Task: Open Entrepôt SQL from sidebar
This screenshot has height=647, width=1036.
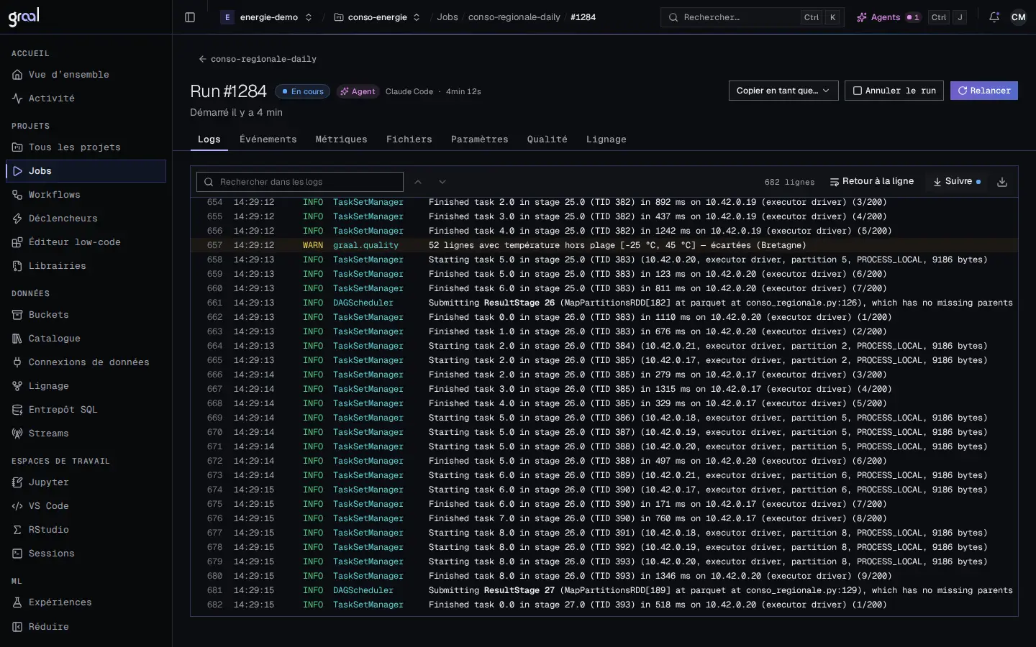Action: pos(86,410)
